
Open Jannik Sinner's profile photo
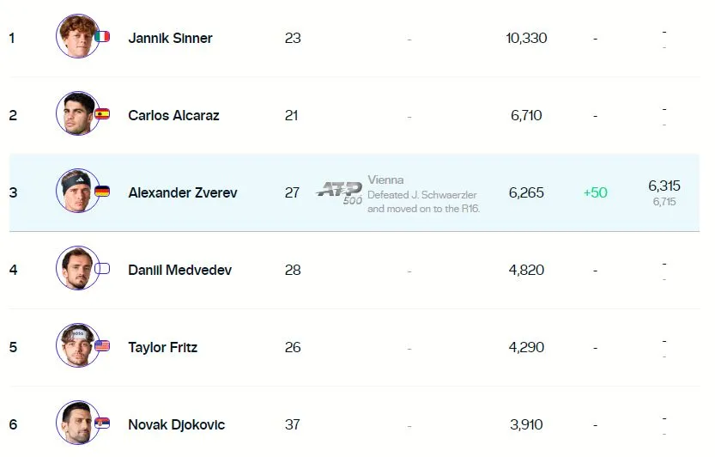[x=77, y=37]
